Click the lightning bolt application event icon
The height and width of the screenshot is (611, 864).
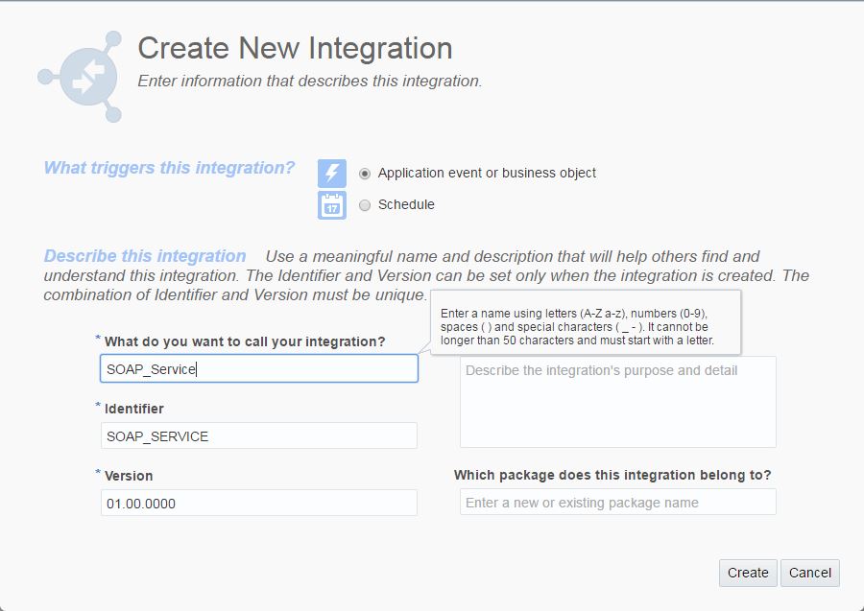(x=332, y=174)
